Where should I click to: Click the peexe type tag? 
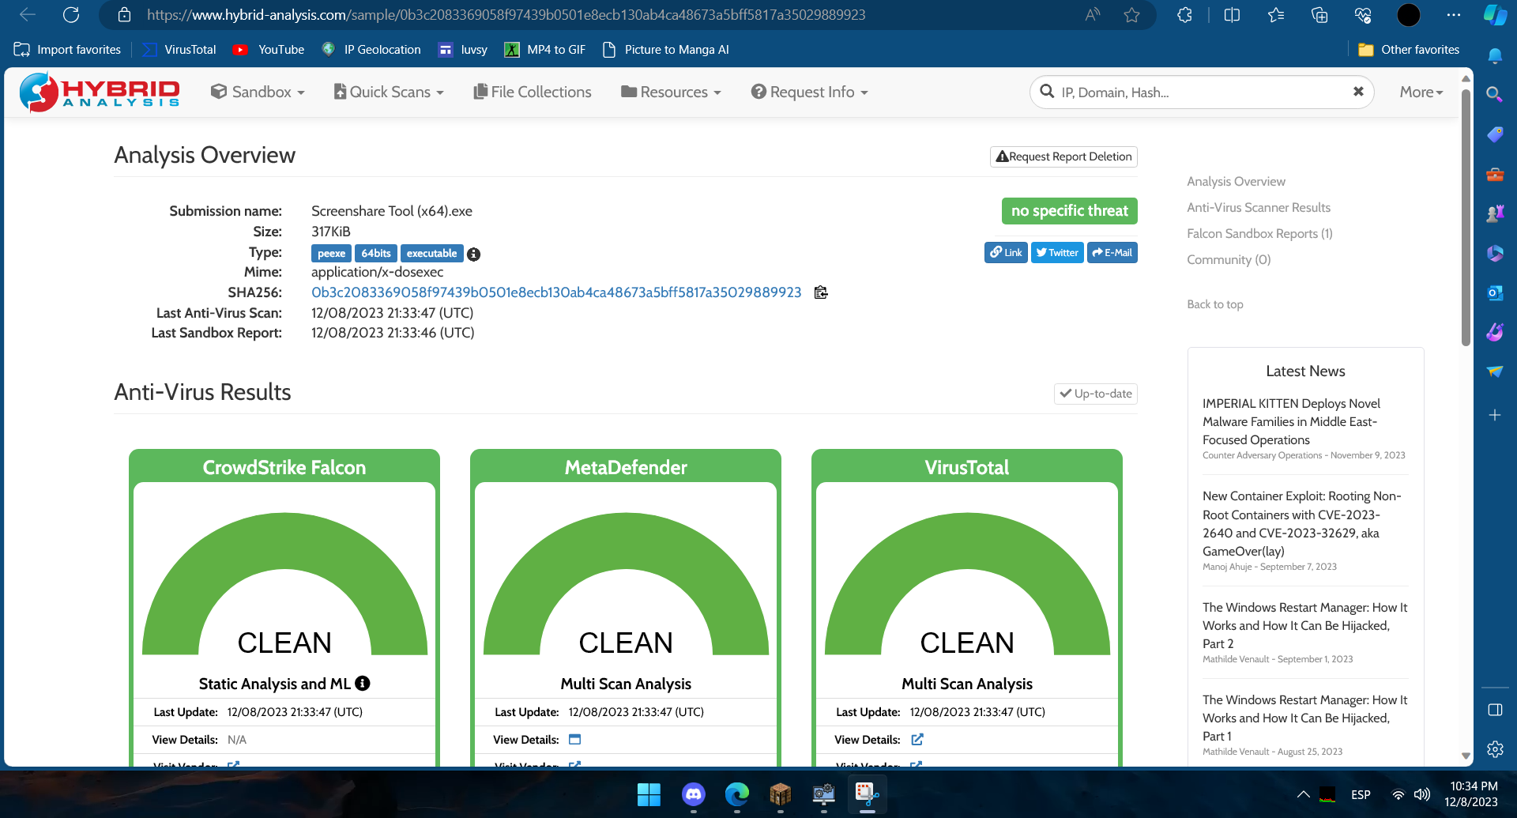coord(331,254)
